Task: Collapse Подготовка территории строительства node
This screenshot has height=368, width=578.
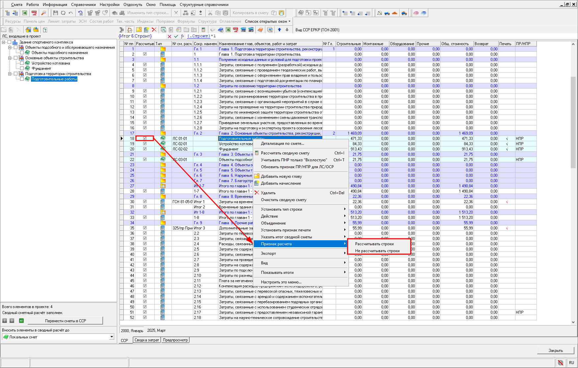Action: (x=10, y=74)
